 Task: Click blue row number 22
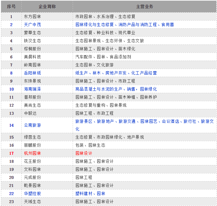point(12,193)
